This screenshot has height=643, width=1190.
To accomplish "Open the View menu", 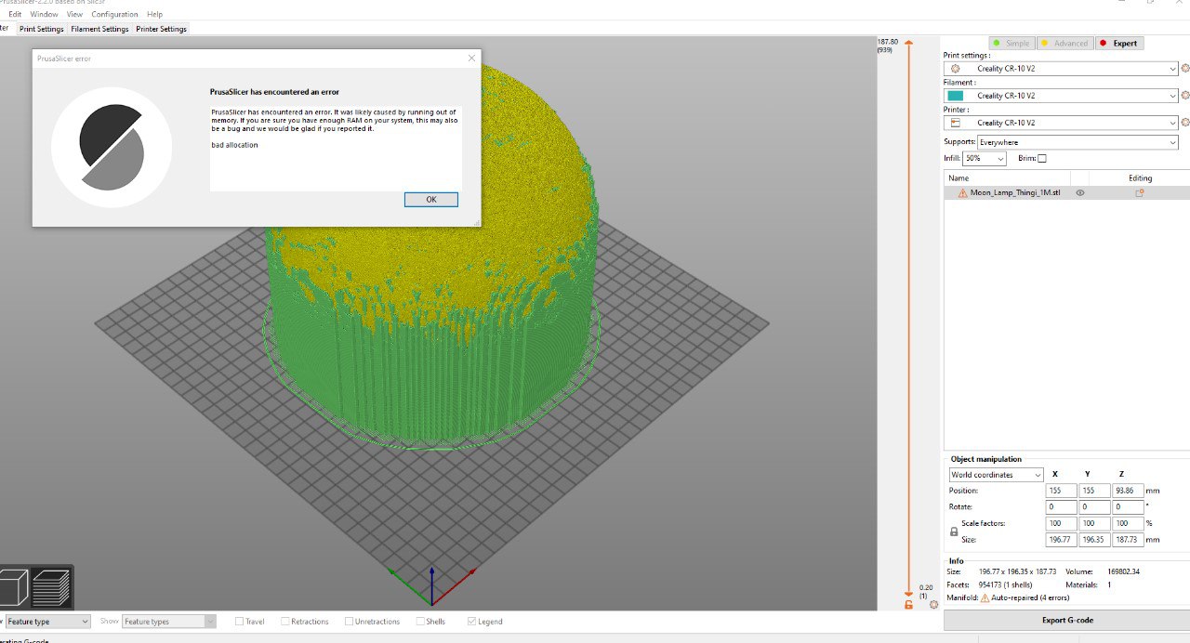I will pyautogui.click(x=74, y=14).
